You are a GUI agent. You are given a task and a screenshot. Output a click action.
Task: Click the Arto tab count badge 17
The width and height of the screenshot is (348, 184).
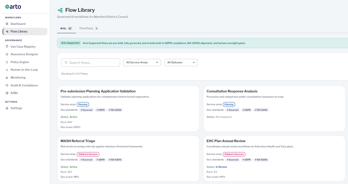70,29
